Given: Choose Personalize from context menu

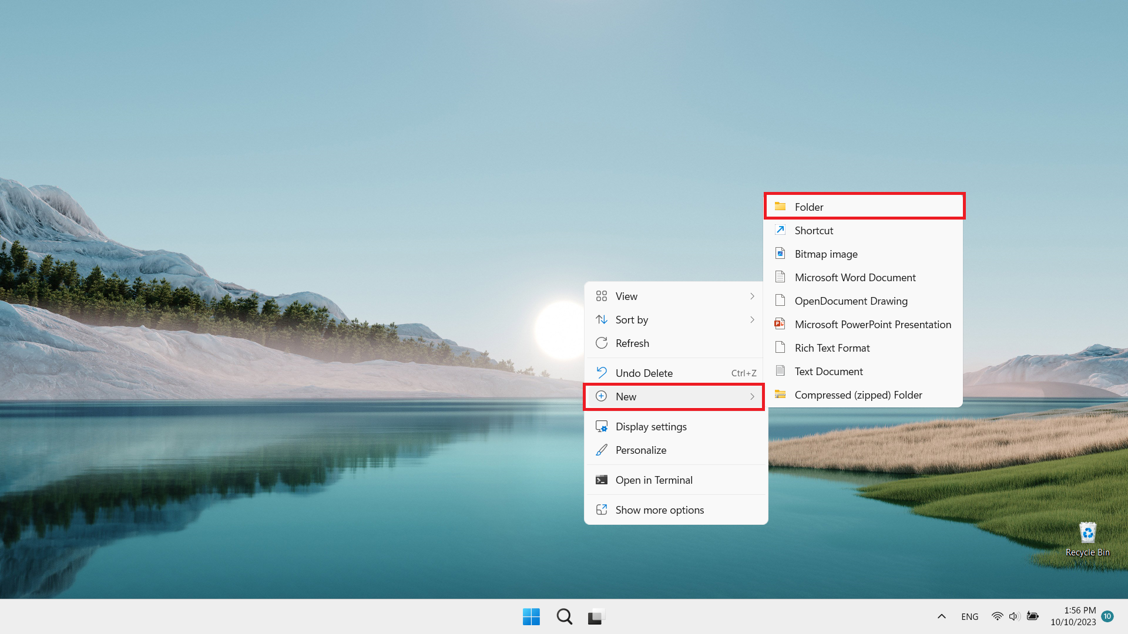Looking at the screenshot, I should [x=676, y=450].
